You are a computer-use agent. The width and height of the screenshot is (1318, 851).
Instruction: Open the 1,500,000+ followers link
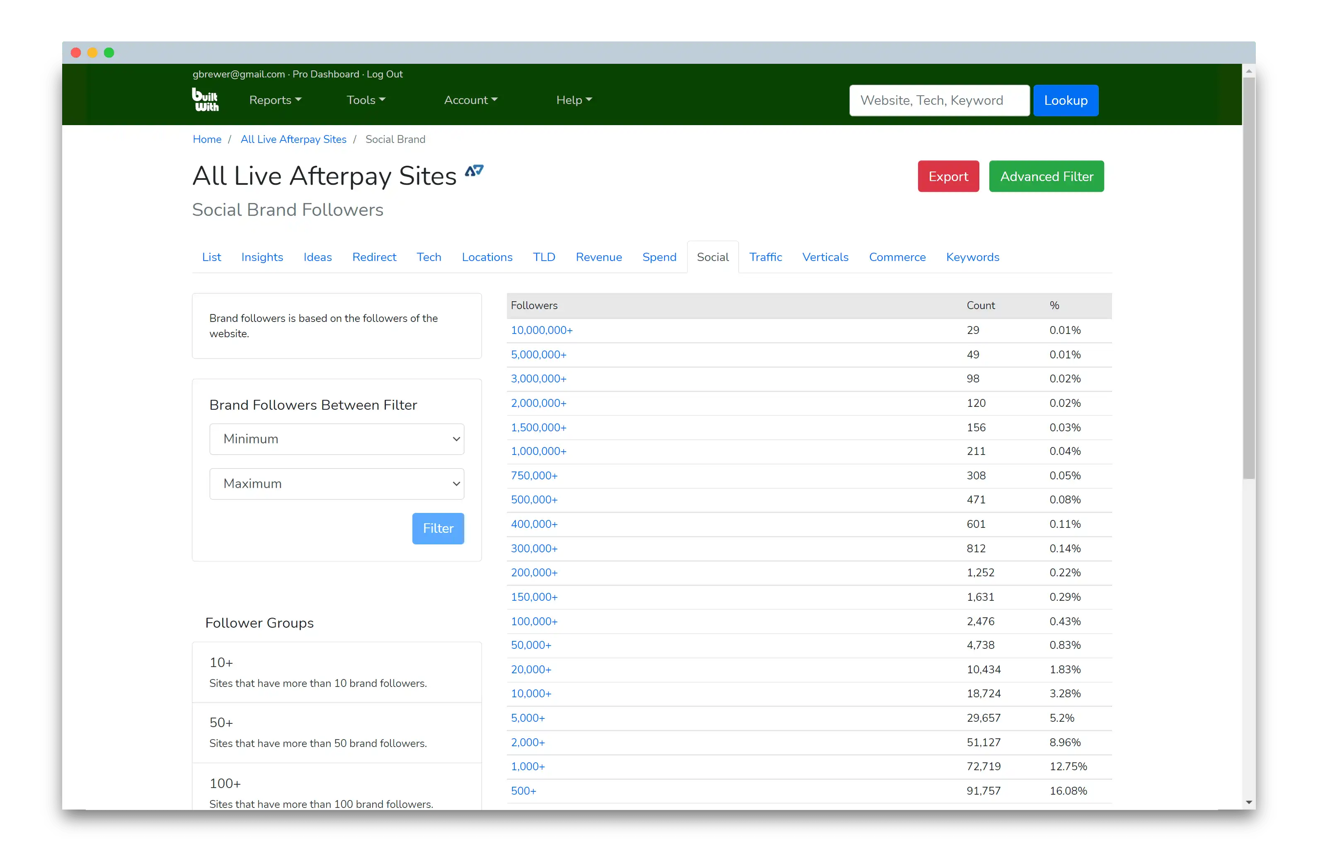(538, 427)
